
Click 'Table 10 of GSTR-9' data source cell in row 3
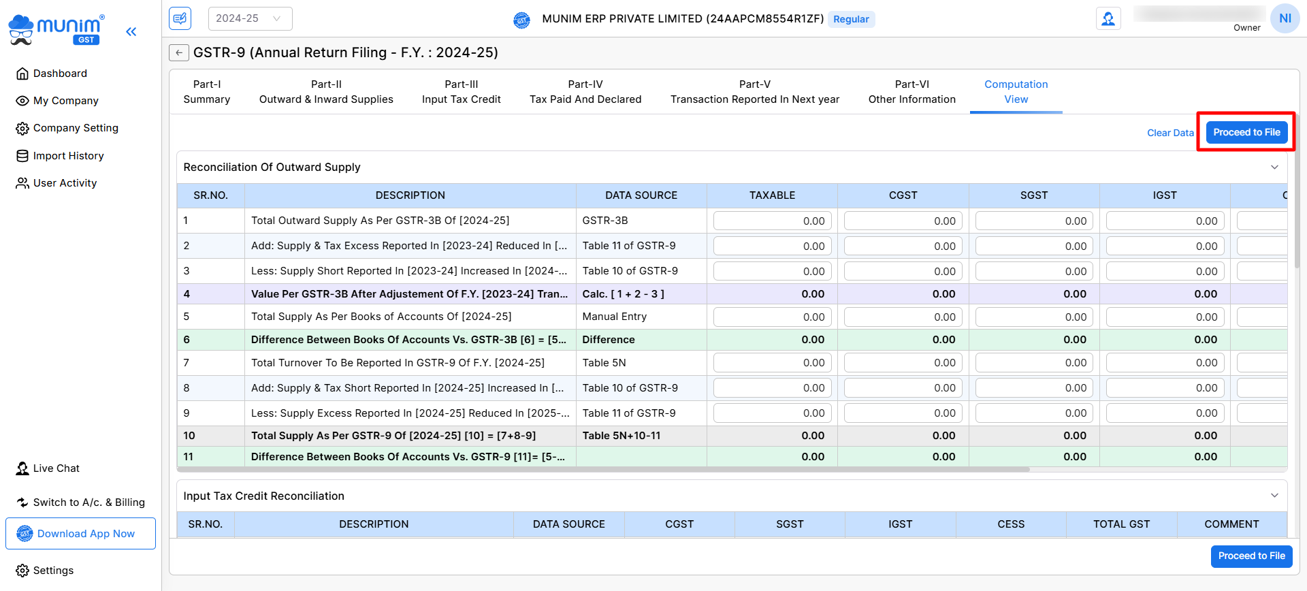click(641, 271)
